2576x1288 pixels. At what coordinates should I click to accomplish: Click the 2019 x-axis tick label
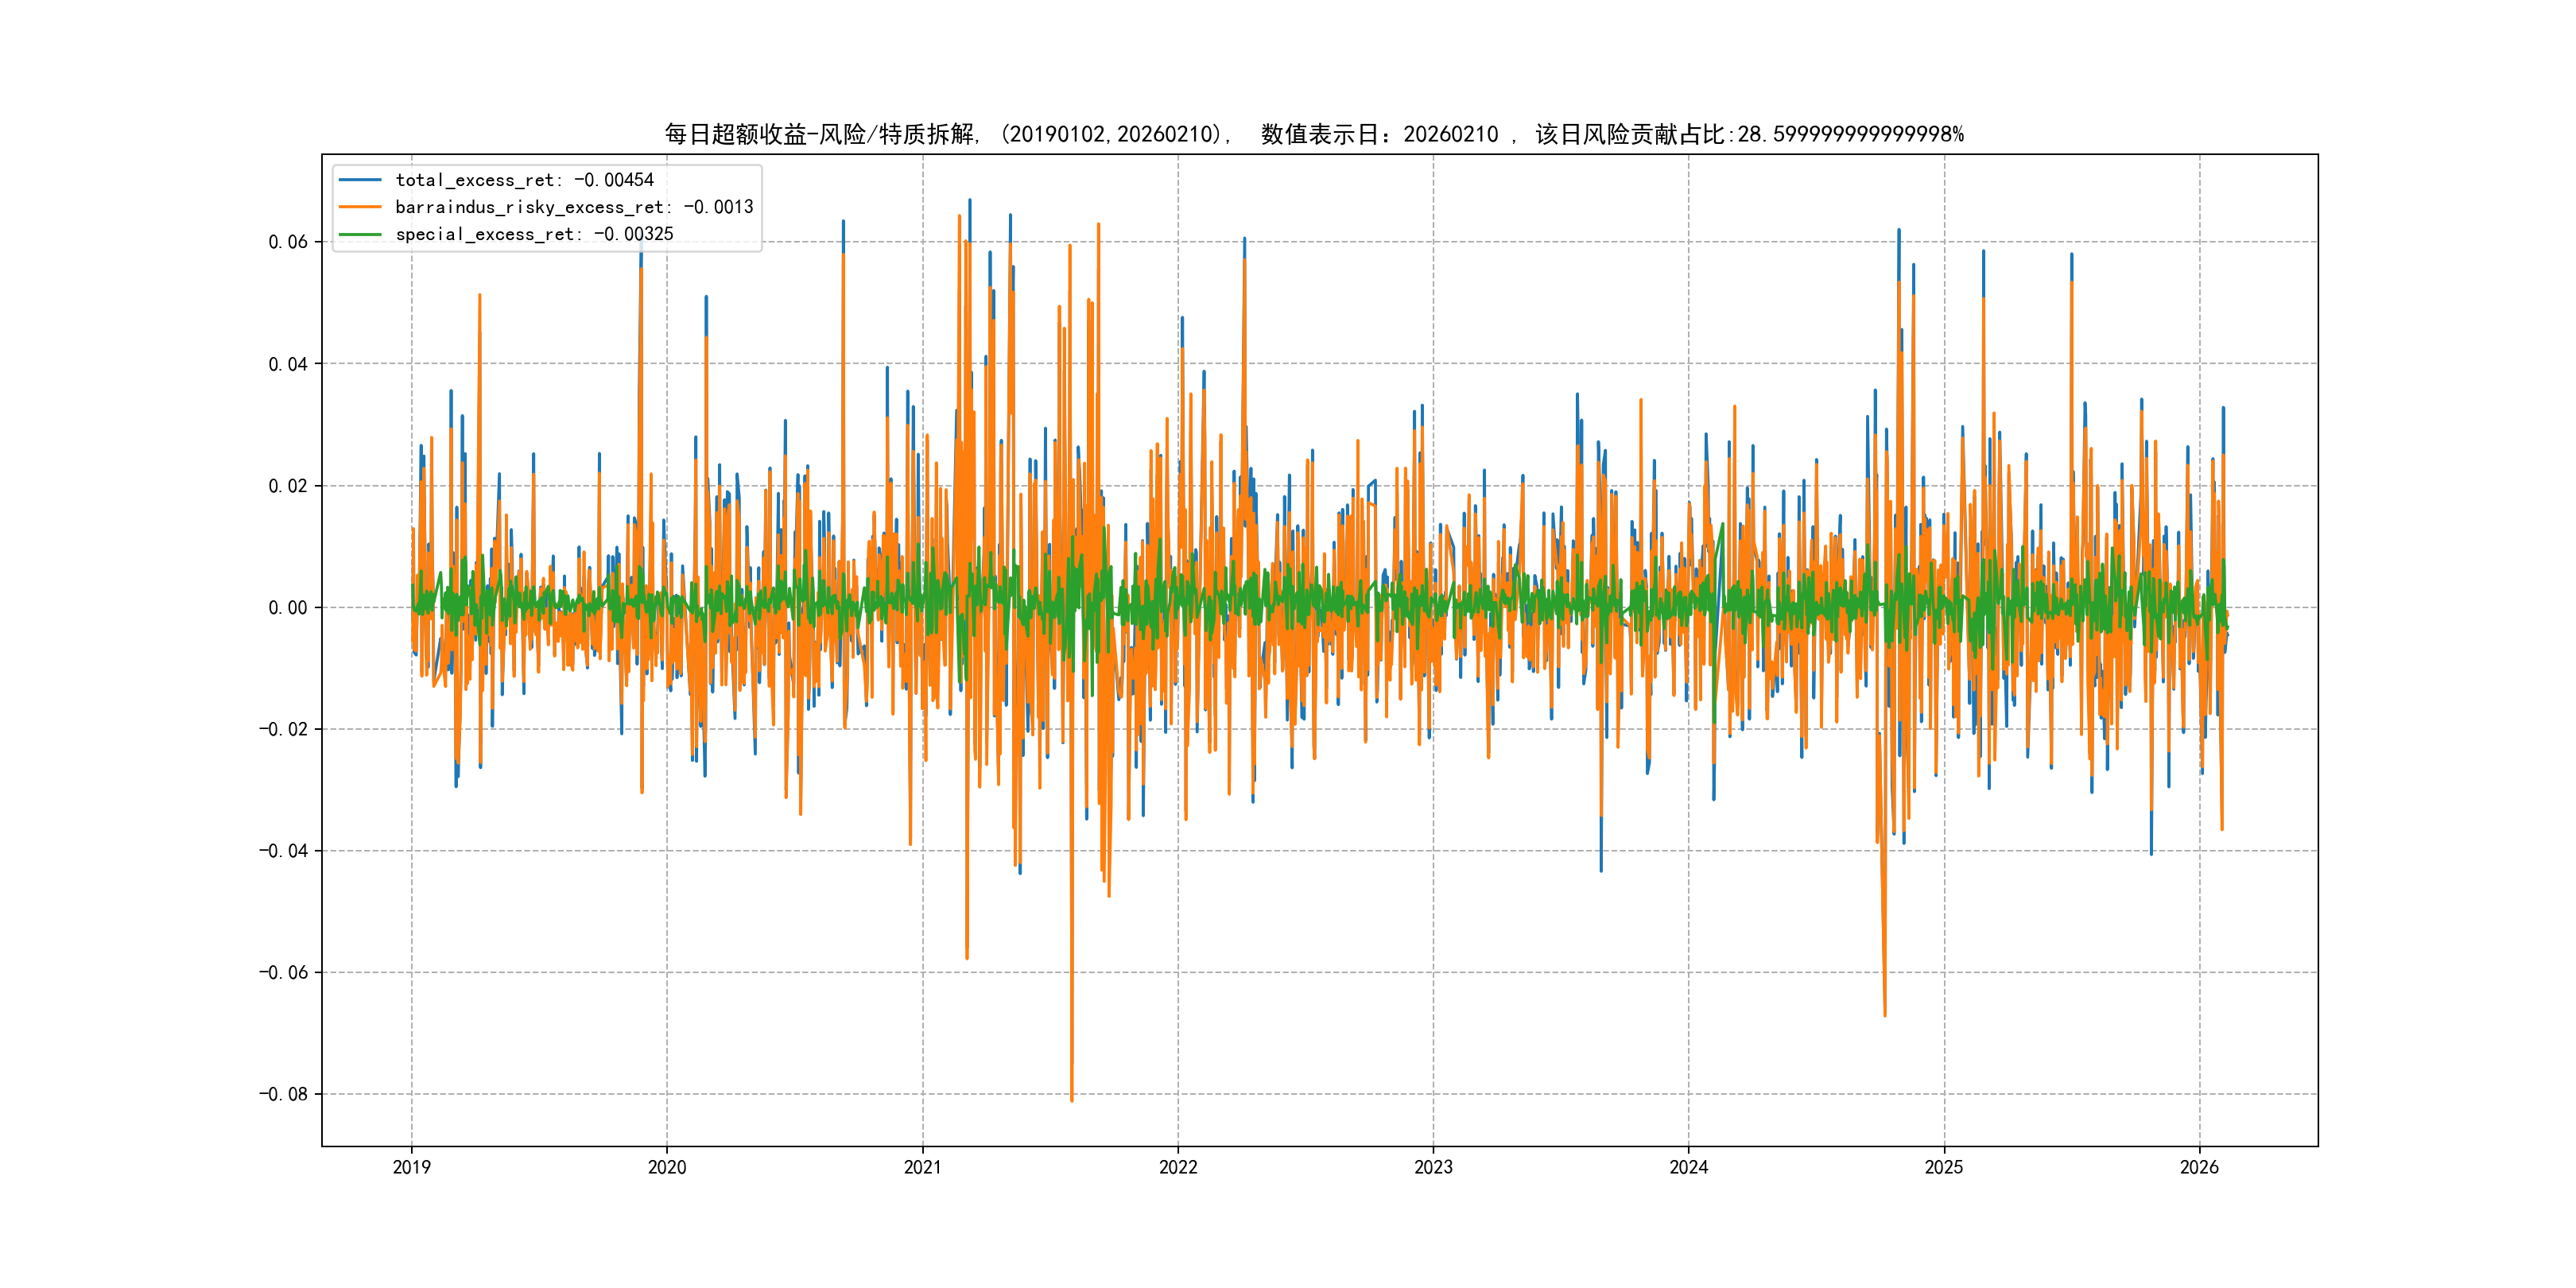[x=411, y=1167]
